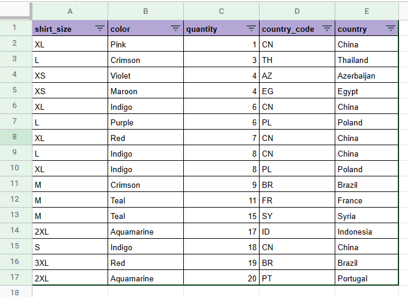Click quantity 7 cell

pos(222,137)
